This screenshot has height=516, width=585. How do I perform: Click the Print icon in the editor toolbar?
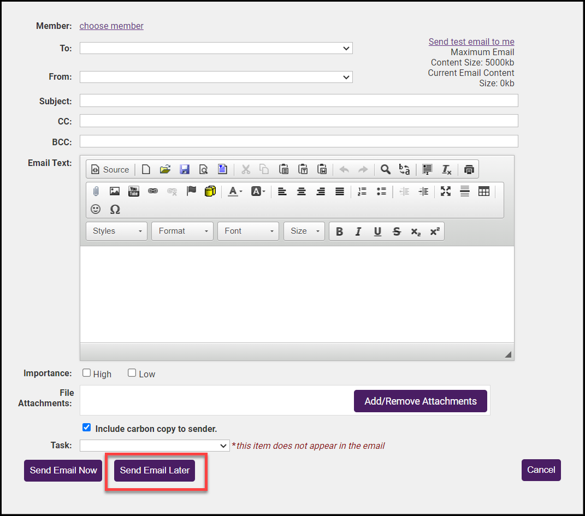point(469,169)
